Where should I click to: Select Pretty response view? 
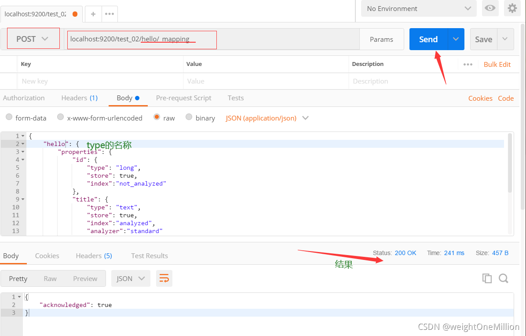click(18, 278)
